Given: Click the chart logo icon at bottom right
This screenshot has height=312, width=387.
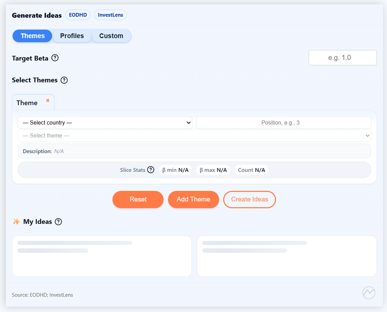Looking at the screenshot, I should (x=369, y=292).
